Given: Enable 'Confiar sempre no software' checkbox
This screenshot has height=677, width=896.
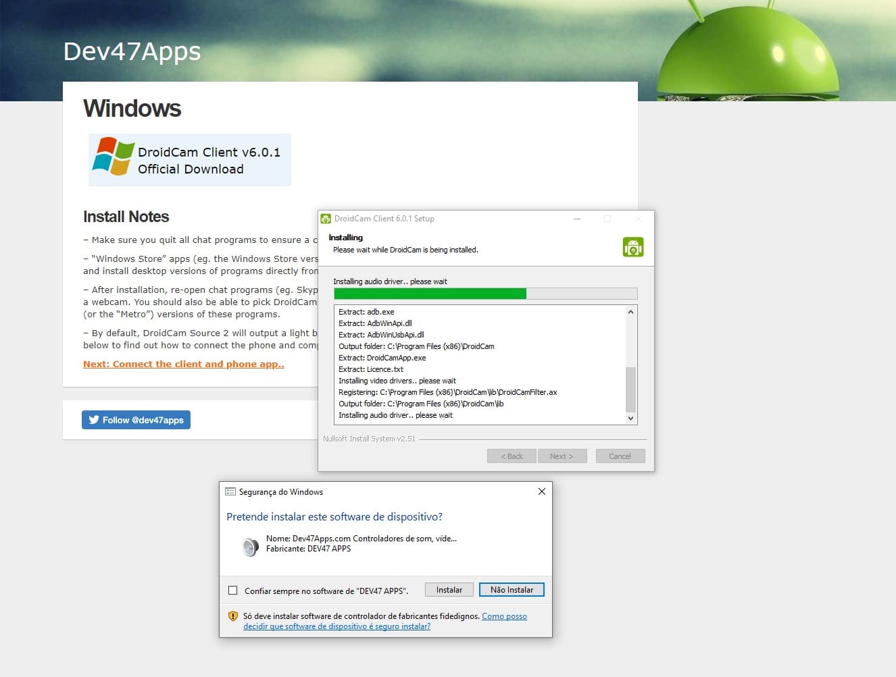Looking at the screenshot, I should (233, 591).
